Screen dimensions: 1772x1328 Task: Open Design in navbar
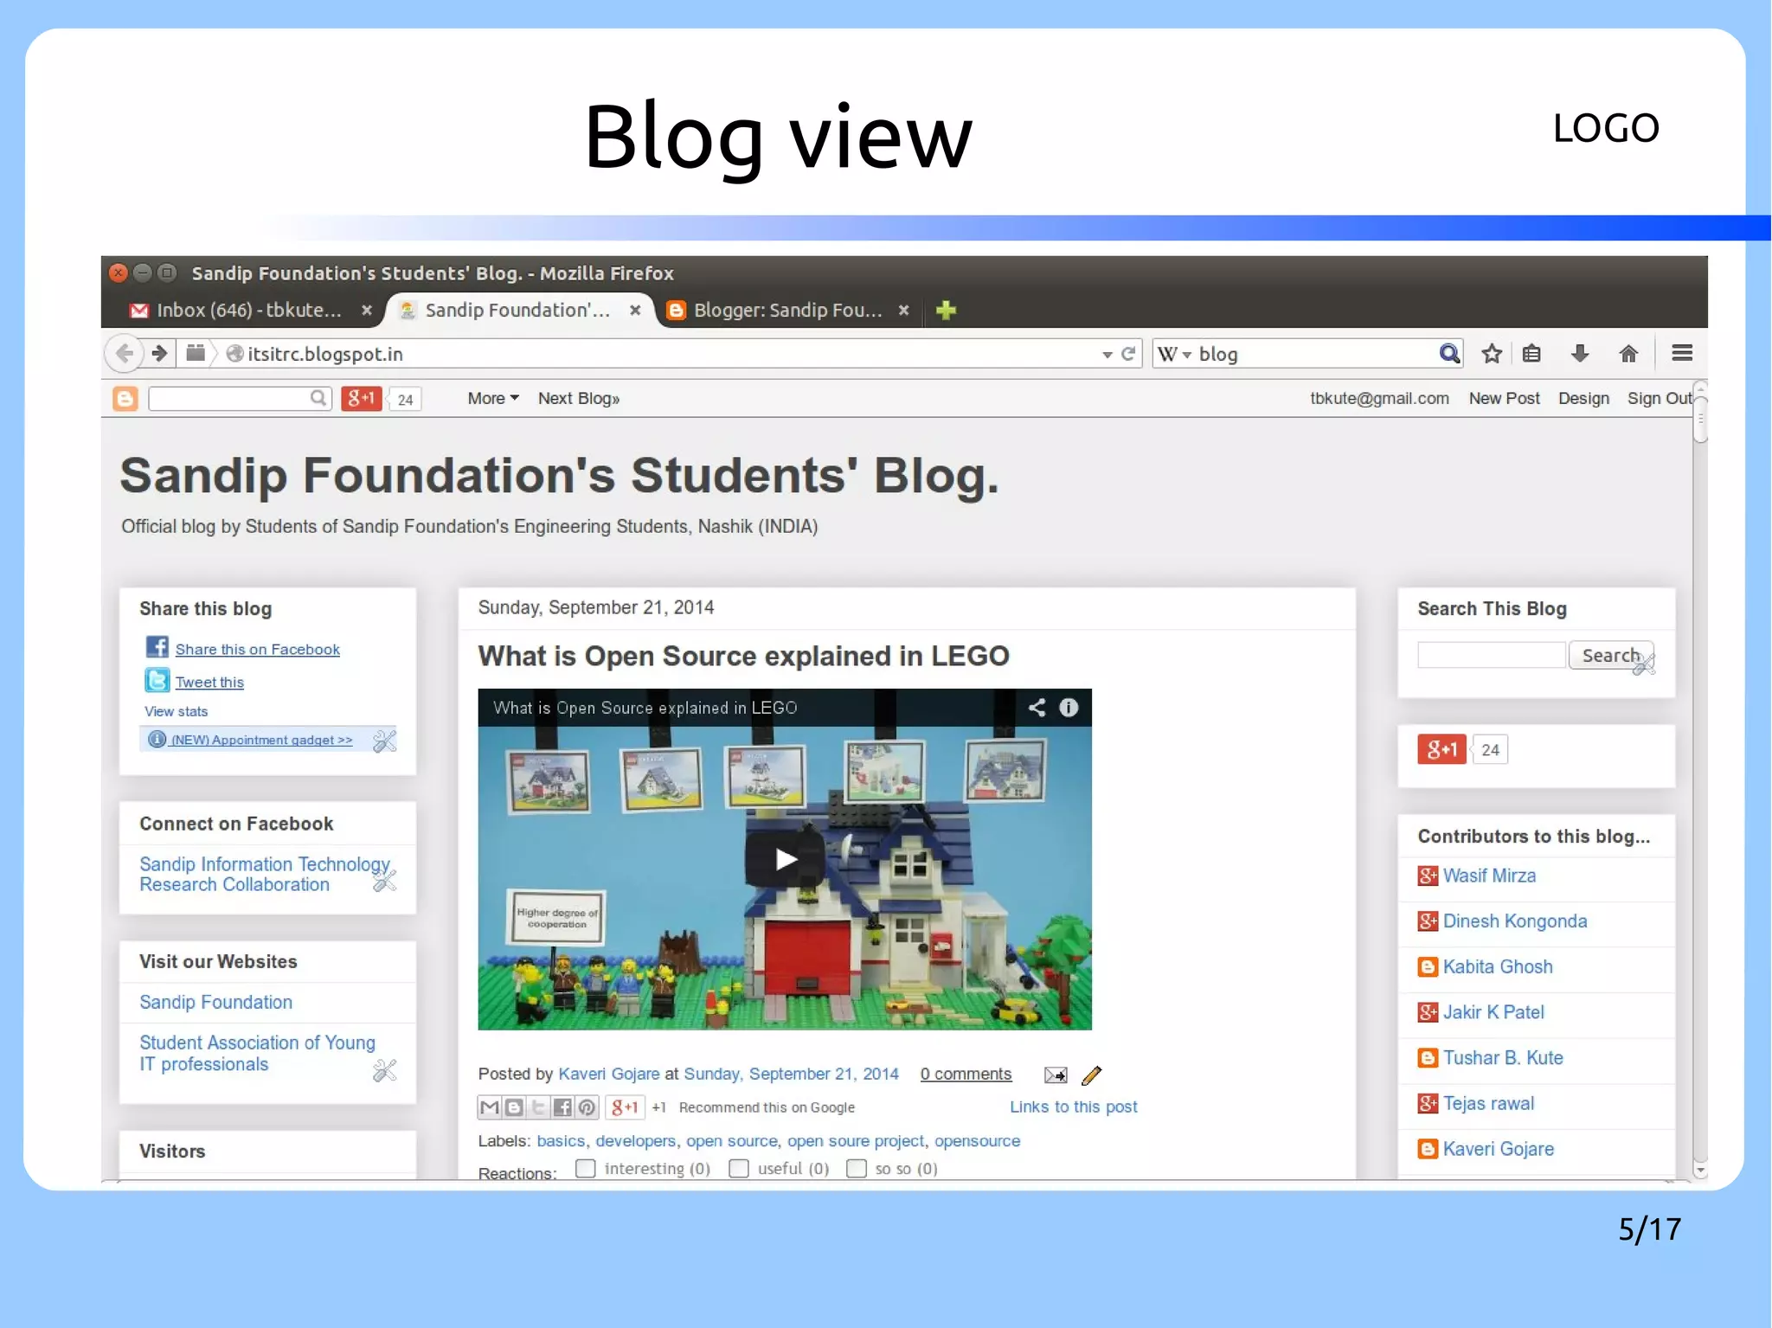[1583, 398]
